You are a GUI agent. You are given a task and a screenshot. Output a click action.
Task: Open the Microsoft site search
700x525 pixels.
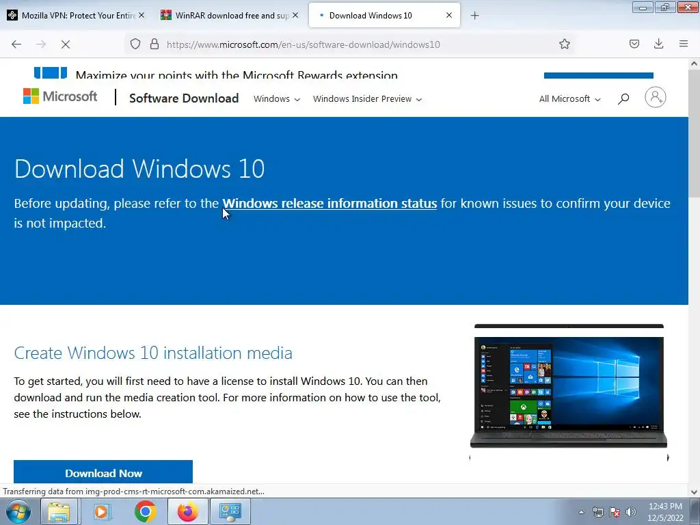623,98
